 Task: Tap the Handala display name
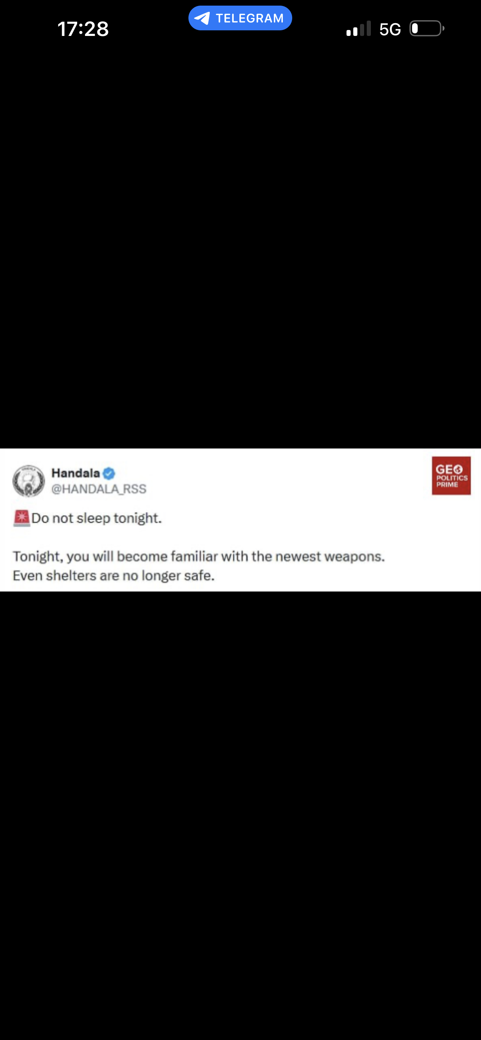tap(76, 473)
